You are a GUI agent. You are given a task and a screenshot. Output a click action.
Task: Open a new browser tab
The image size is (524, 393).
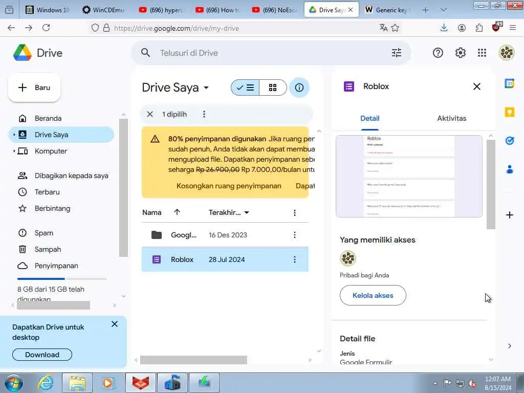coord(425,10)
